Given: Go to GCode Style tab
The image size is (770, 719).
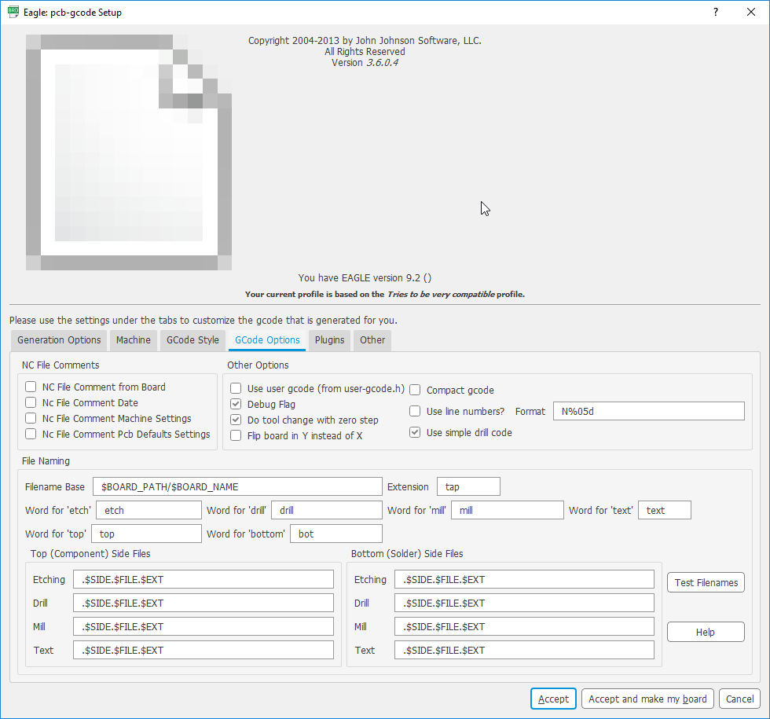Looking at the screenshot, I should coord(192,339).
